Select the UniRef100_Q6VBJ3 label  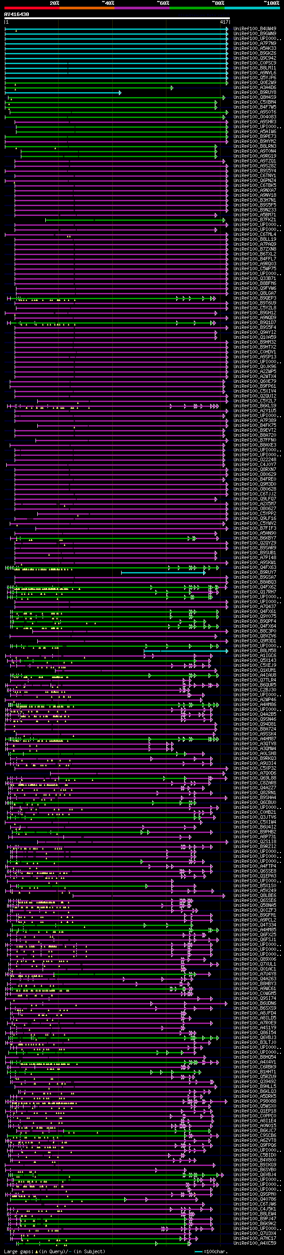tap(255, 1037)
